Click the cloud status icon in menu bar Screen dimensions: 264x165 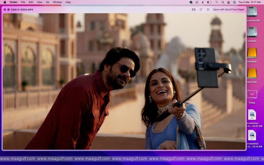[191, 2]
